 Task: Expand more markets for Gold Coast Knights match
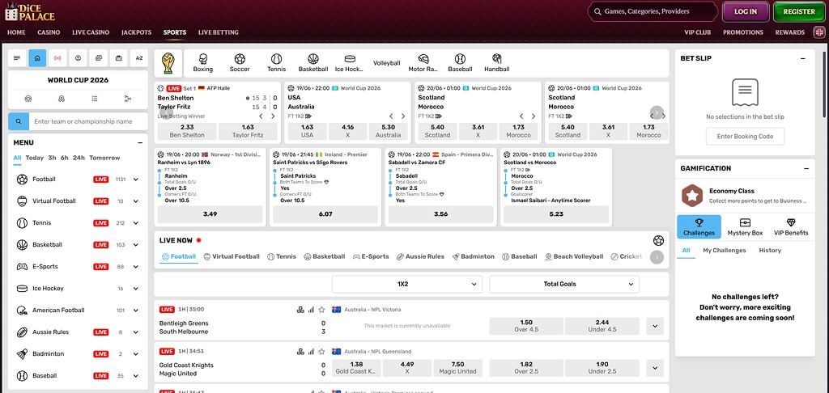point(654,368)
